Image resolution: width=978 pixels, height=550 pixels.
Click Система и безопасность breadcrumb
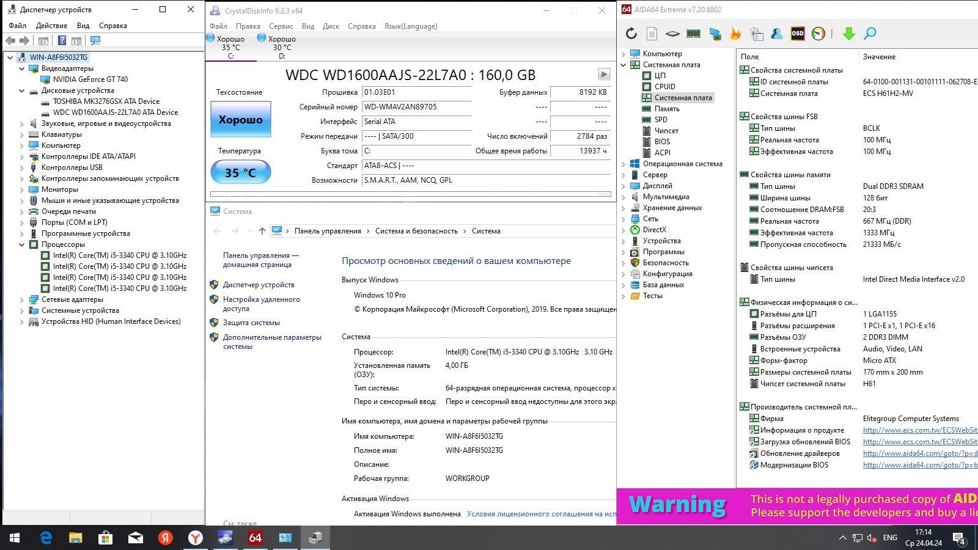click(416, 231)
